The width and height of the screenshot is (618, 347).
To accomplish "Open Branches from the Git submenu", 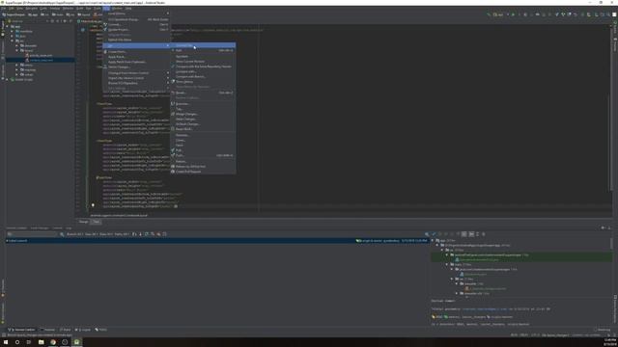I will (203, 104).
